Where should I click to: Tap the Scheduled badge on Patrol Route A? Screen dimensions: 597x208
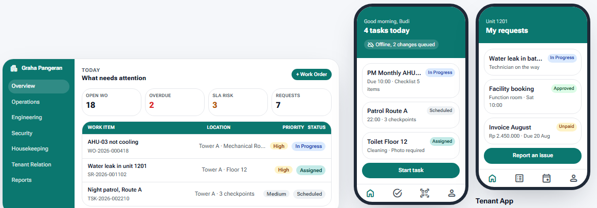pyautogui.click(x=441, y=110)
